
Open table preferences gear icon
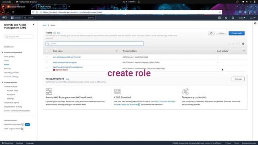click(243, 44)
